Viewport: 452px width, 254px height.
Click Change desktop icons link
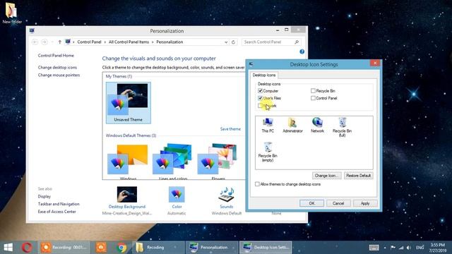[57, 68]
